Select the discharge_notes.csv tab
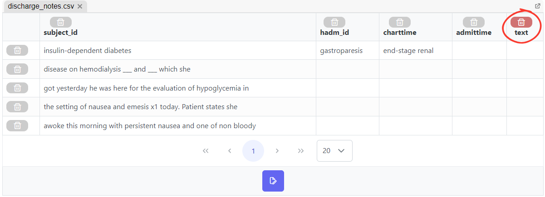Viewport: 545px width, 197px height. pyautogui.click(x=41, y=6)
